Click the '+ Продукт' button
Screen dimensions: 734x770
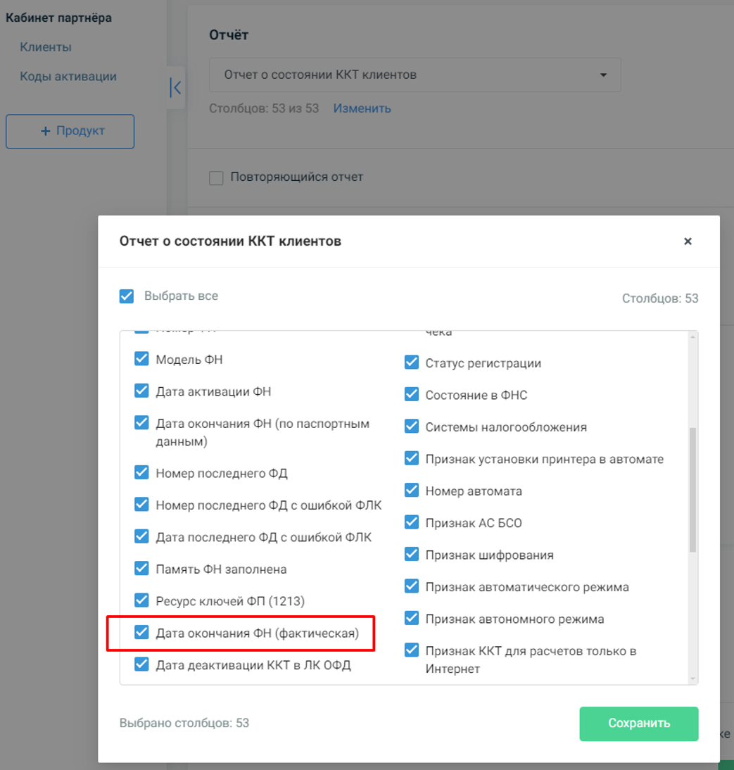point(70,131)
